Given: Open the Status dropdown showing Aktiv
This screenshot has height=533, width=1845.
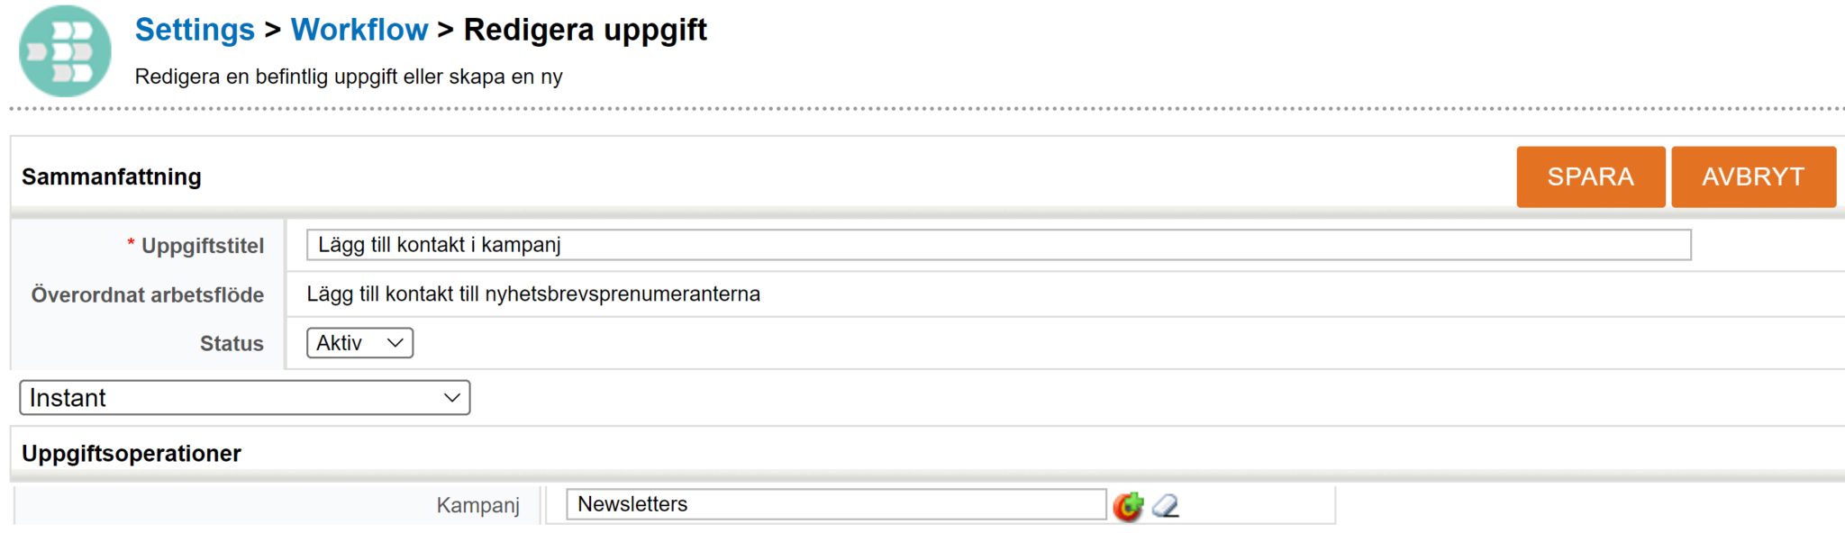Looking at the screenshot, I should click(359, 342).
